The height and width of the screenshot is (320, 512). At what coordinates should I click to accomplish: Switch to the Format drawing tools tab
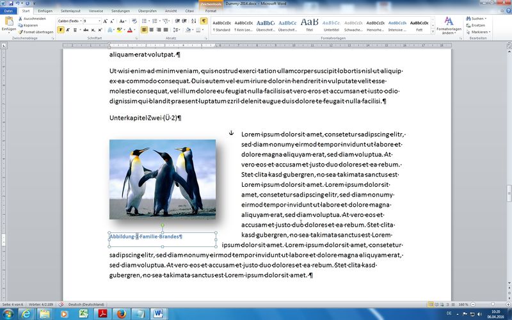(211, 11)
